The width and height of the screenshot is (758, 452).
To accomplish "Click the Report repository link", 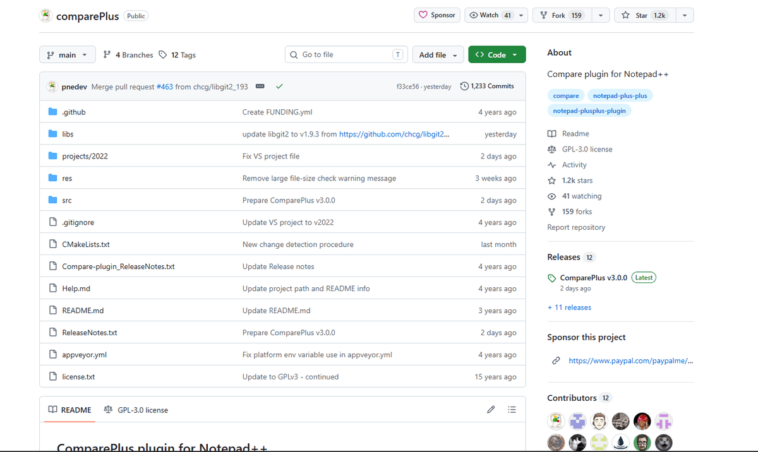I will (x=576, y=227).
